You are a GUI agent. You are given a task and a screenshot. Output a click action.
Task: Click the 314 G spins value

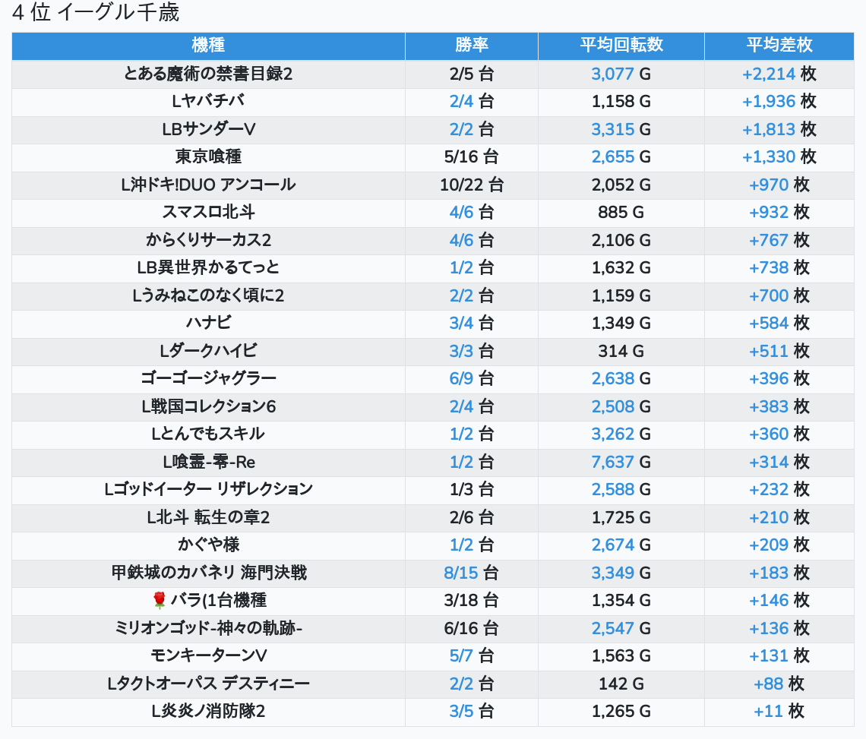click(621, 352)
